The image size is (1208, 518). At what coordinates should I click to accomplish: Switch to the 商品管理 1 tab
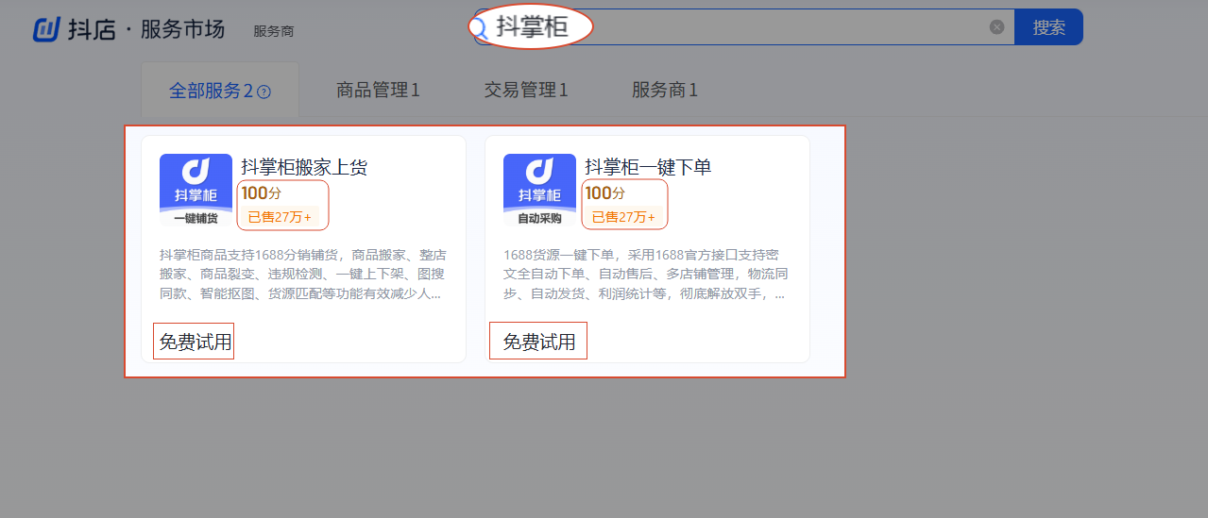[x=378, y=91]
